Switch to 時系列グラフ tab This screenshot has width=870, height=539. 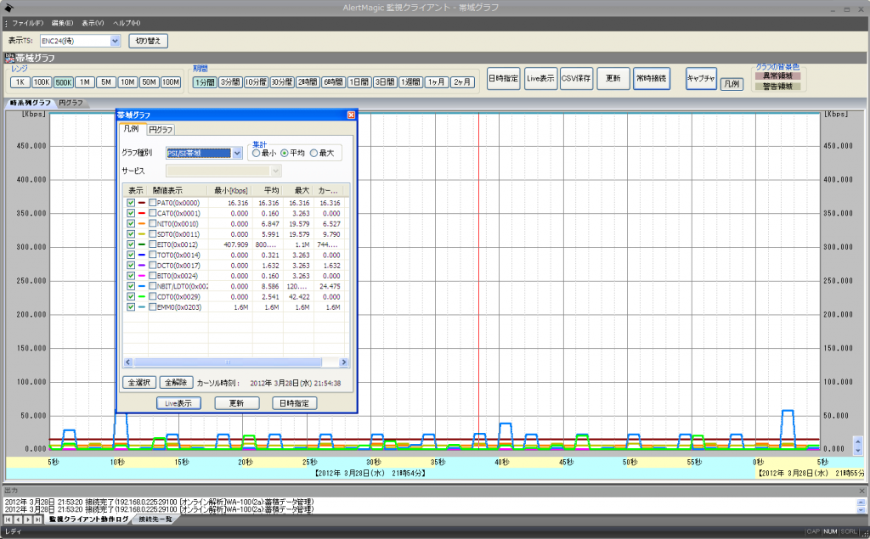(31, 104)
